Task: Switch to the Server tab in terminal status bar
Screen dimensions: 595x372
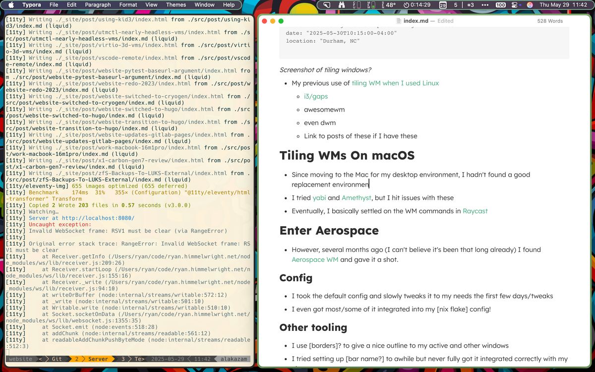Action: pos(98,359)
